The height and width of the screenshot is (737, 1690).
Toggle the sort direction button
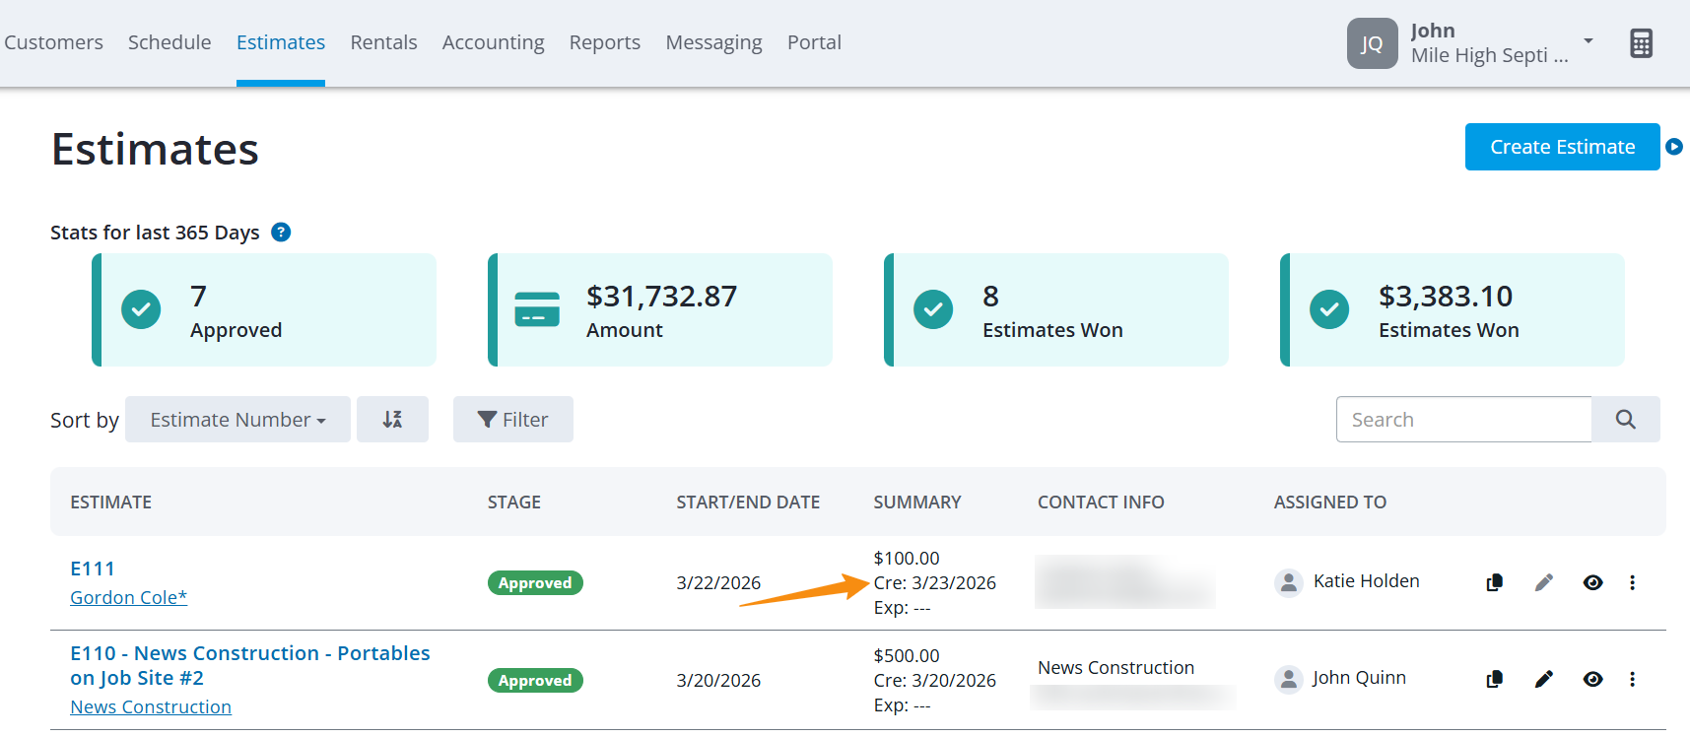pos(392,420)
